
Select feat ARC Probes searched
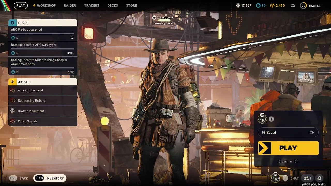click(43, 34)
